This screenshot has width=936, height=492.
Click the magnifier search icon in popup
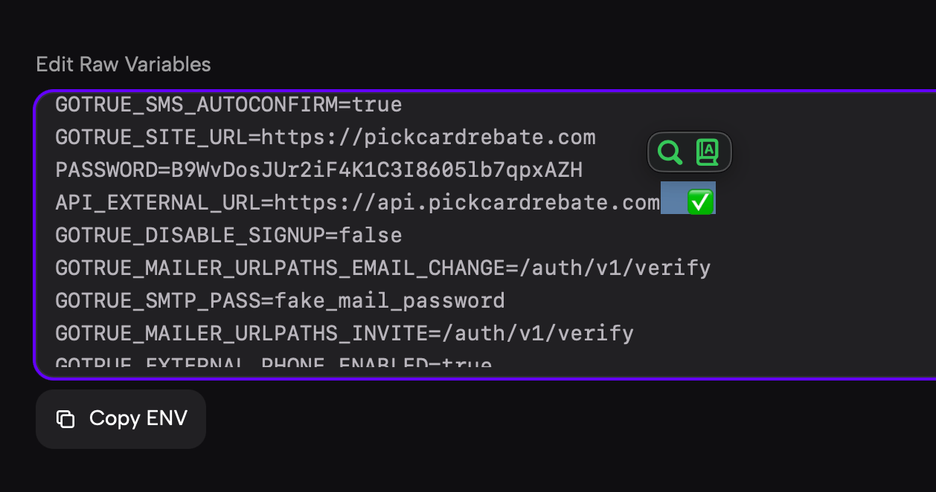click(x=670, y=152)
